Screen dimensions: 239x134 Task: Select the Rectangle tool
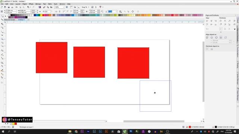2,39
